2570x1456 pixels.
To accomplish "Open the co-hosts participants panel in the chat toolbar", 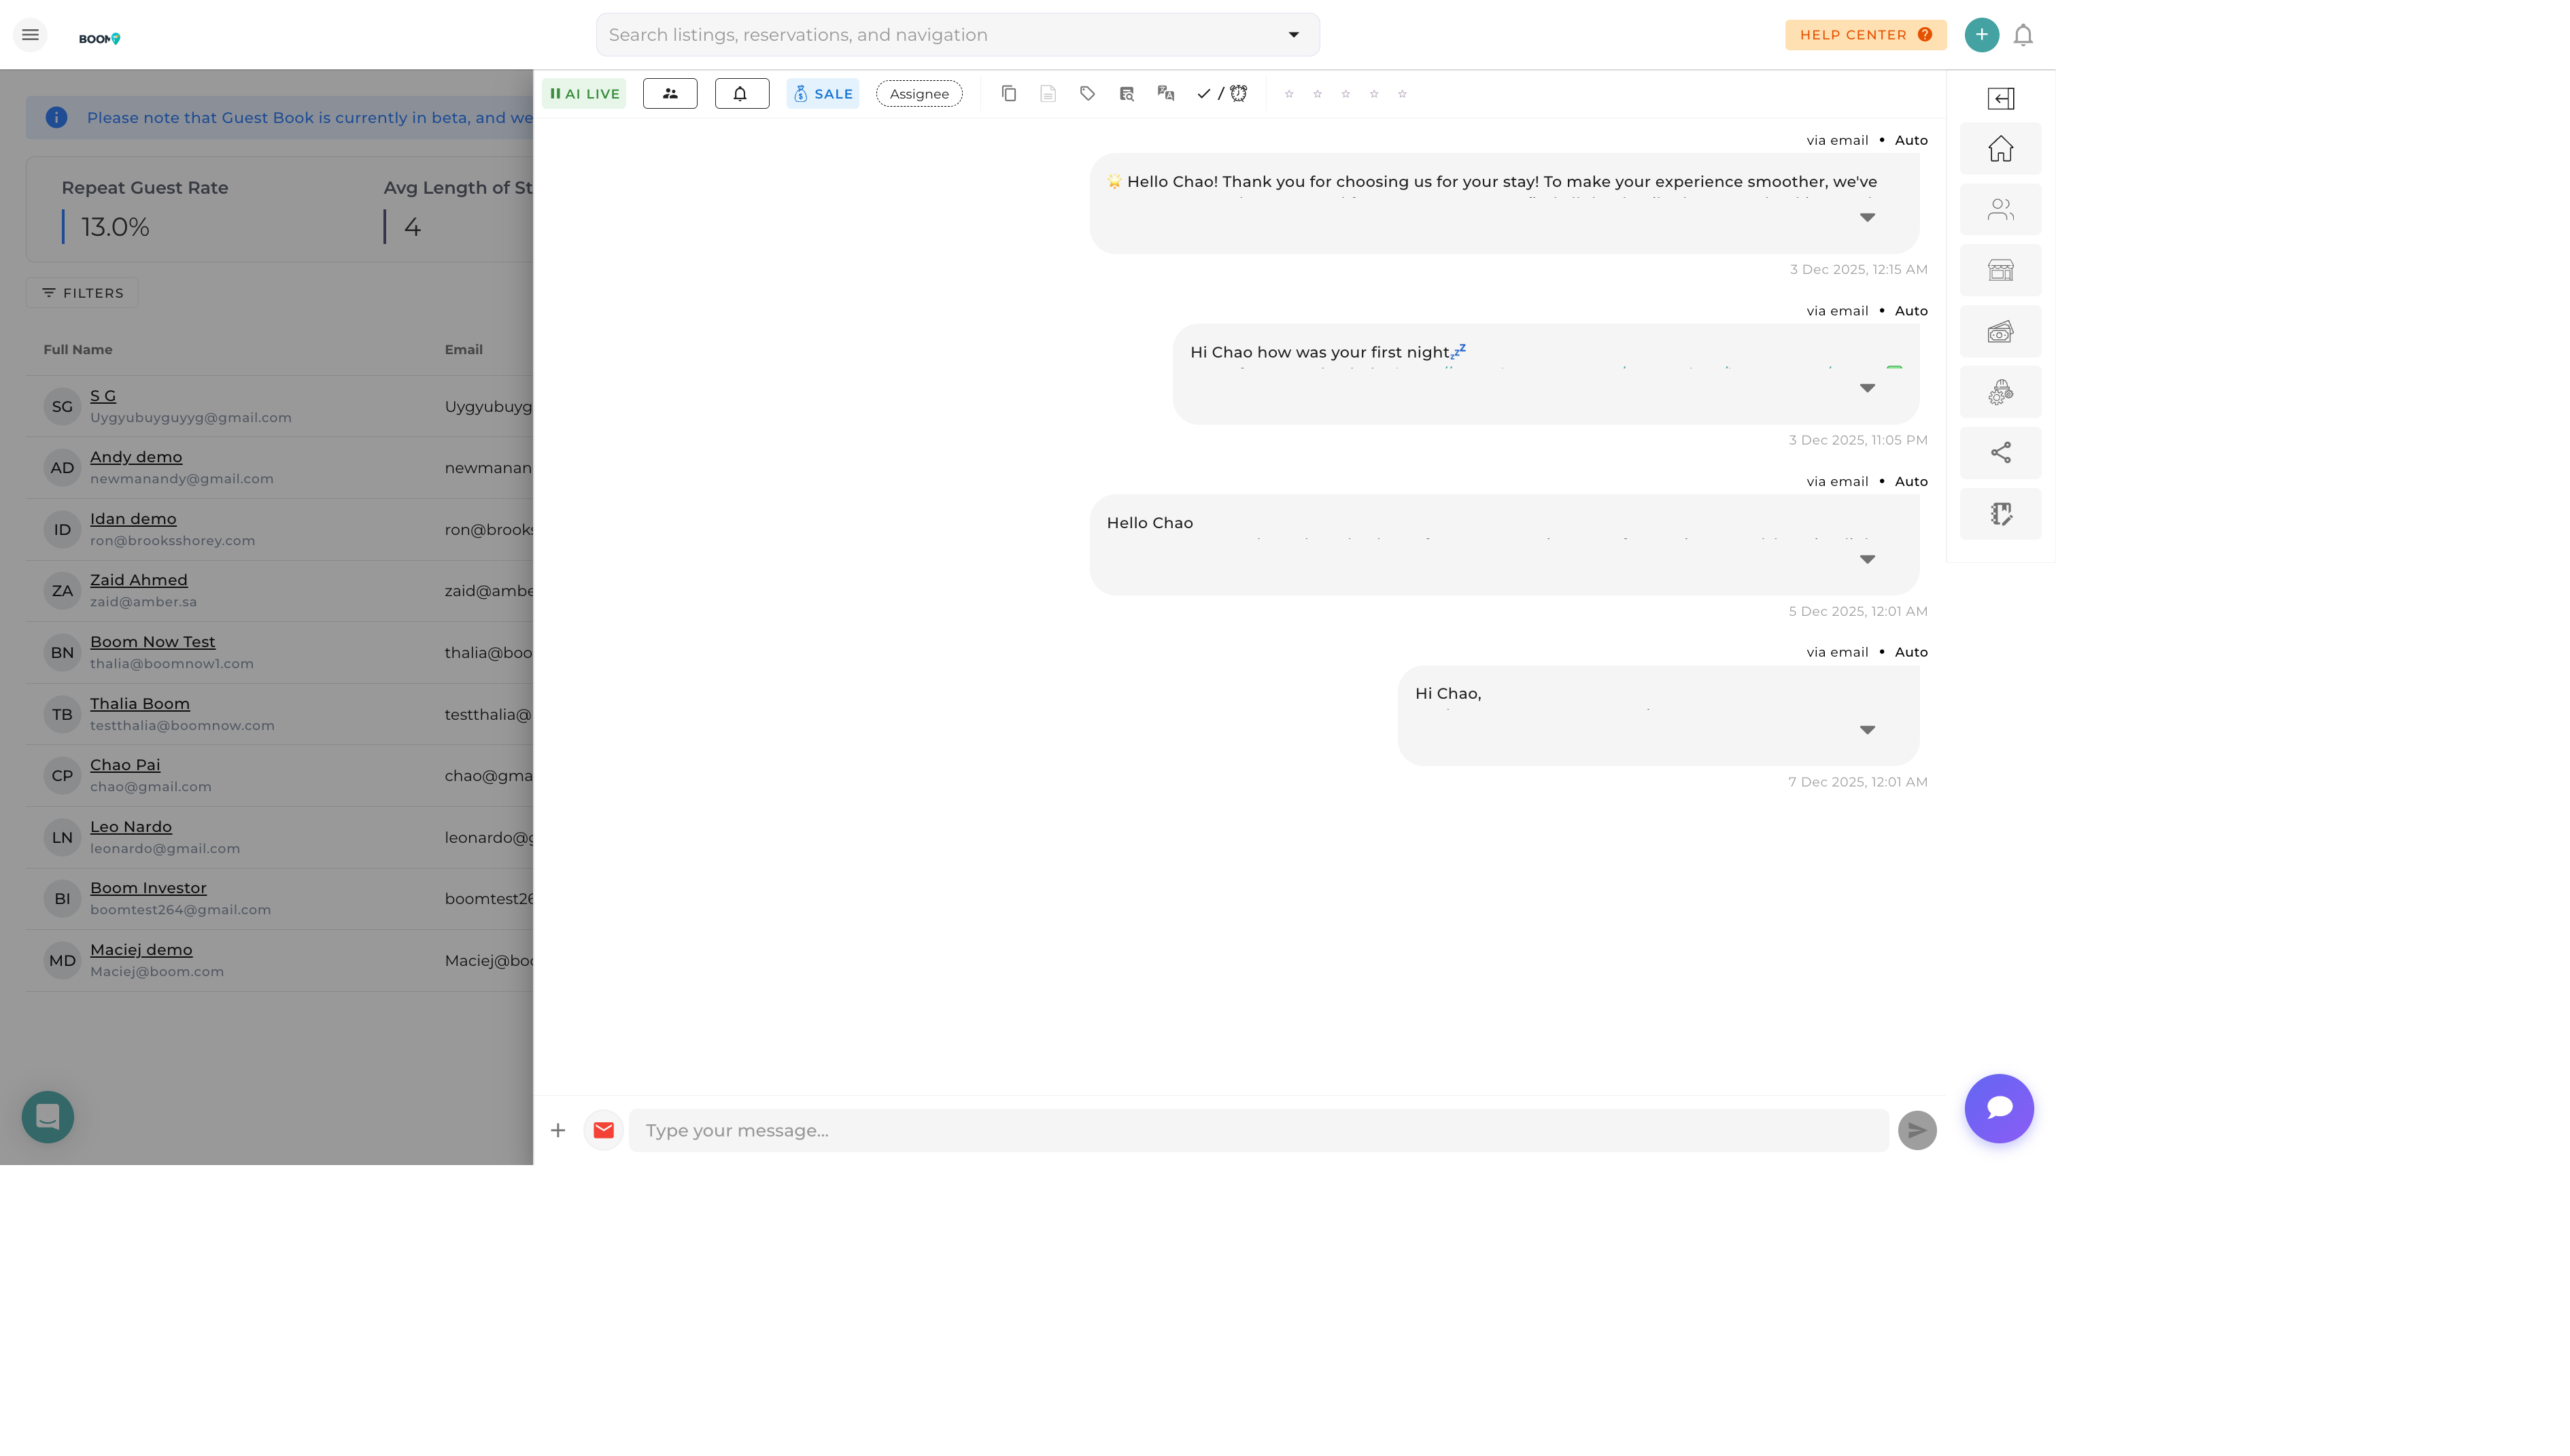I will click(670, 93).
